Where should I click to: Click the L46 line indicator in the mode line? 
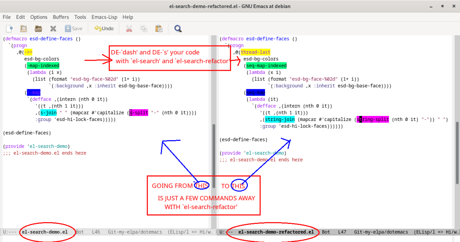[x=96, y=232]
